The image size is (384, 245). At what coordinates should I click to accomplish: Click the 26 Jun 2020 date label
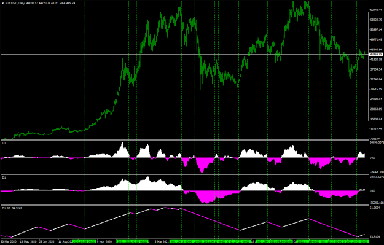pyautogui.click(x=47, y=241)
